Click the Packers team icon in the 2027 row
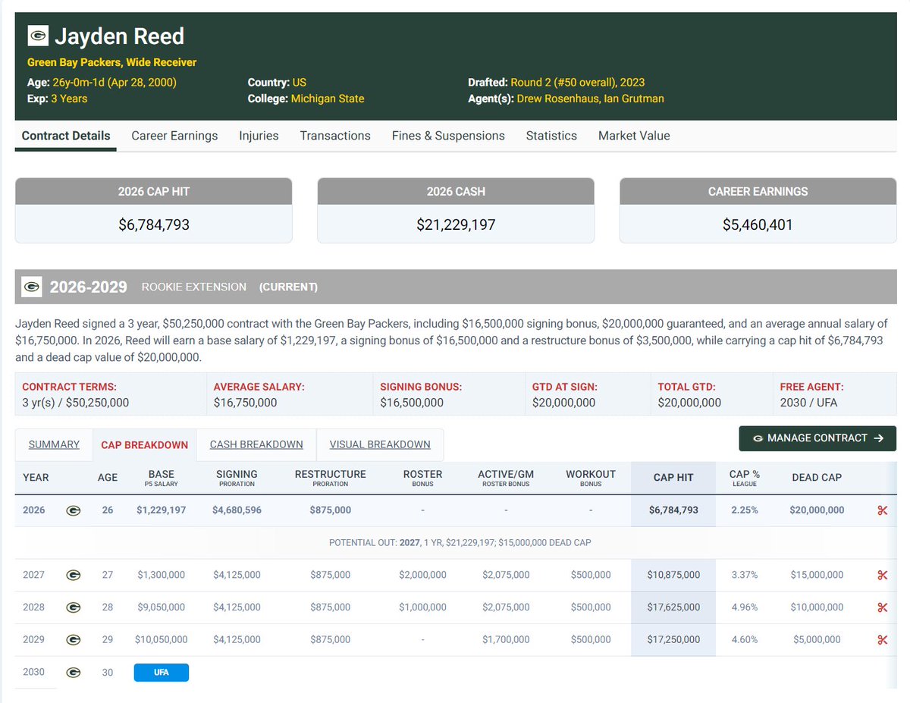Screen dimensions: 910x703 (73, 575)
